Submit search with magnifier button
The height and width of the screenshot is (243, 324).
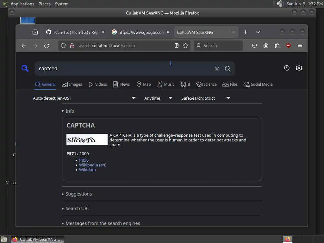(x=228, y=69)
